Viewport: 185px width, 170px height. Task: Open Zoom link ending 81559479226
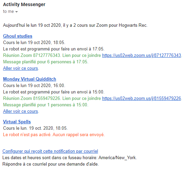[x=141, y=99]
